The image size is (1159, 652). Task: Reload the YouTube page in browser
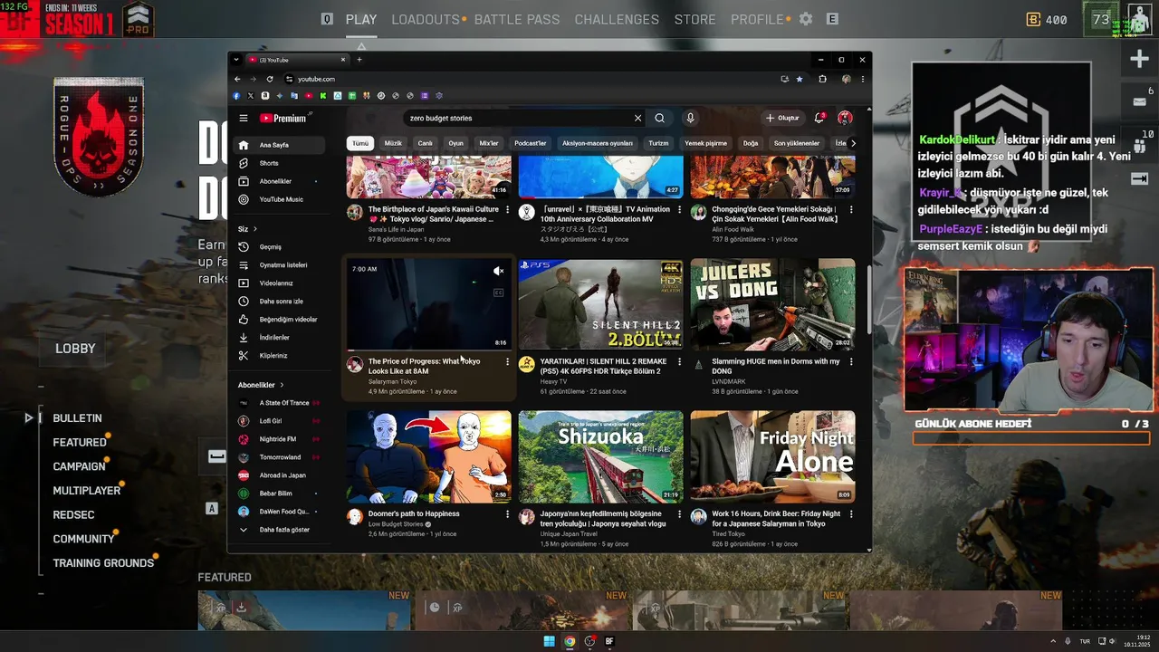270,79
